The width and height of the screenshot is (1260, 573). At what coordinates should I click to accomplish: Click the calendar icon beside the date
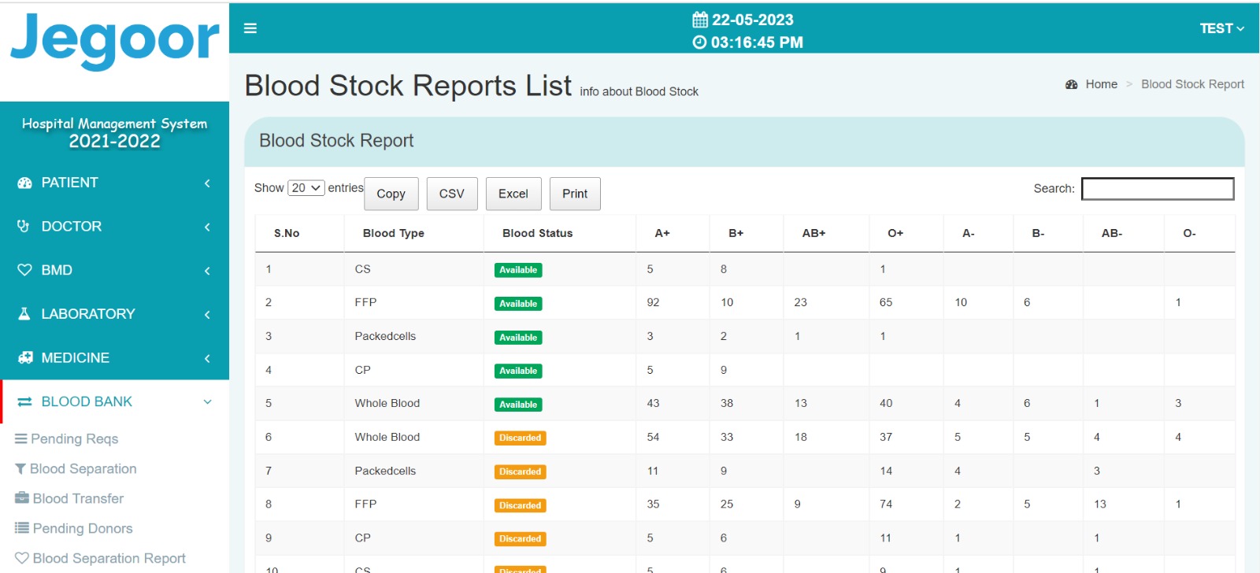[x=700, y=20]
